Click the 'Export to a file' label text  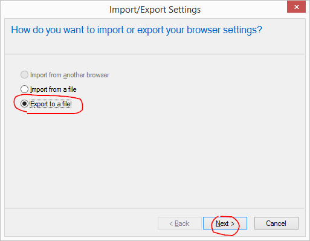(50, 104)
